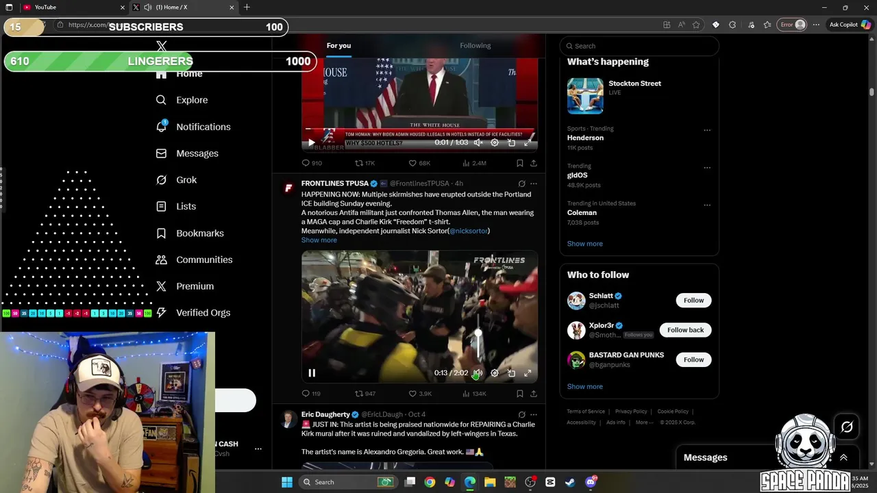Add this page to browser favorites
The width and height of the screenshot is (877, 493).
[x=696, y=25]
